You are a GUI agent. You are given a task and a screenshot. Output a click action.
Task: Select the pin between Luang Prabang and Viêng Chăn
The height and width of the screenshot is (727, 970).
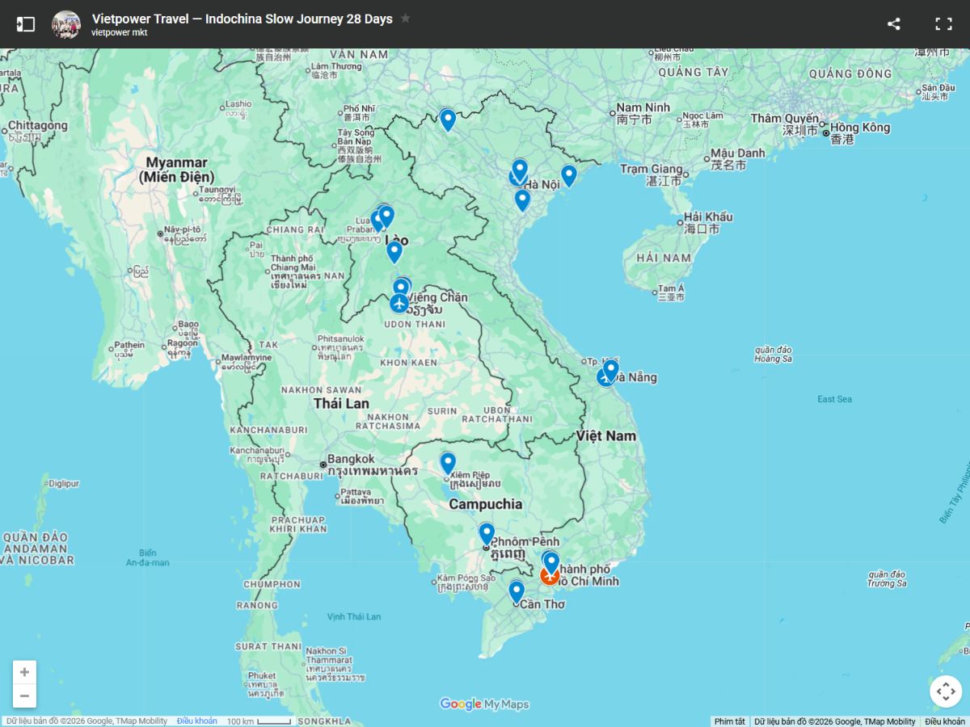(x=394, y=252)
